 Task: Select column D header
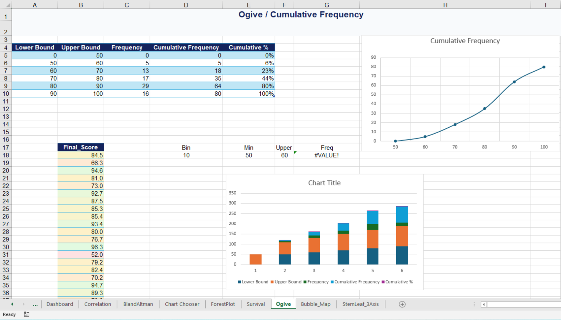tap(186, 5)
